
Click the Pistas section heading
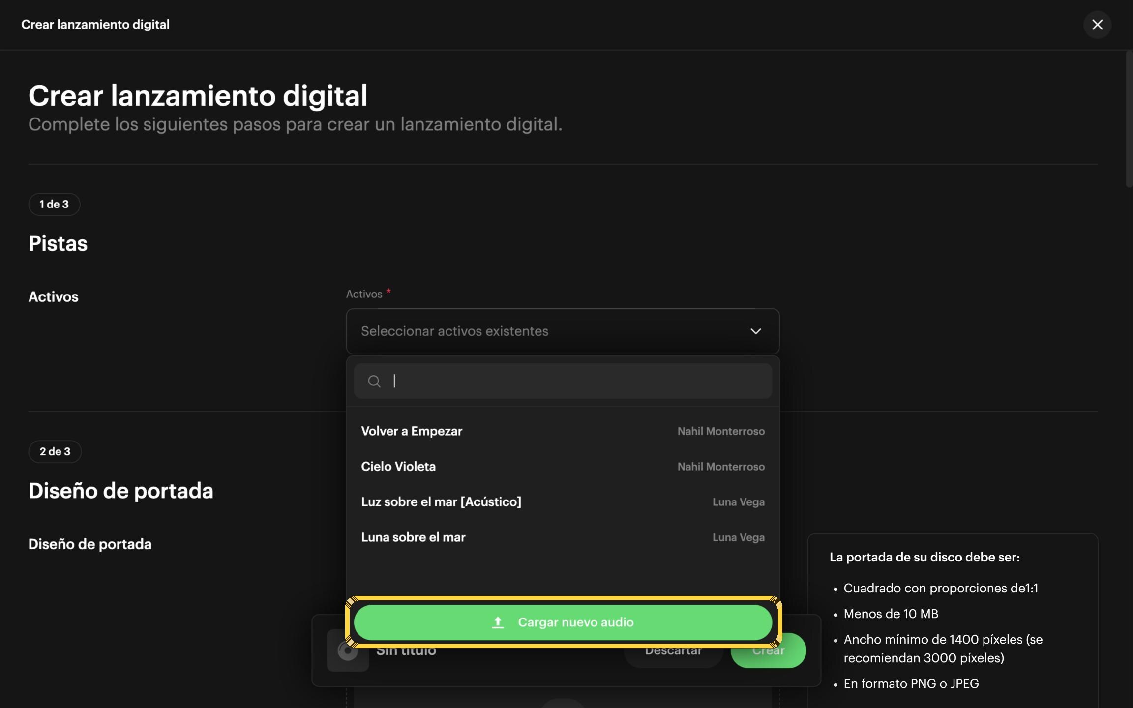[x=58, y=244]
